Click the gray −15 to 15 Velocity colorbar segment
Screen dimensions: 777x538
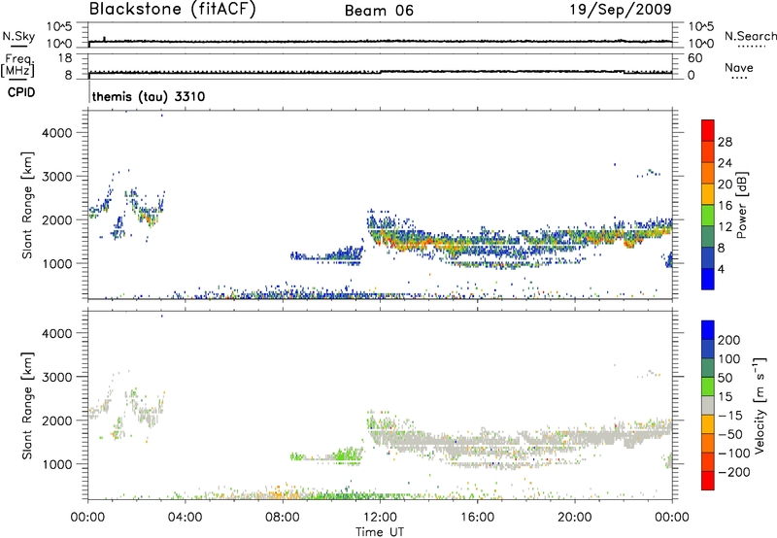tap(708, 405)
